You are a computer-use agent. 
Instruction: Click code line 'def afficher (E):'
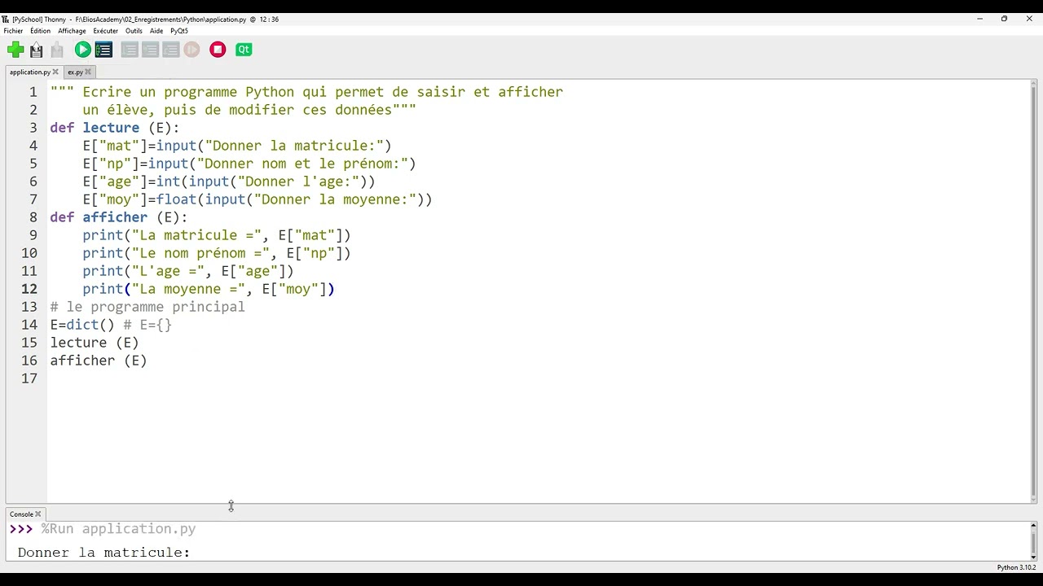coord(118,217)
